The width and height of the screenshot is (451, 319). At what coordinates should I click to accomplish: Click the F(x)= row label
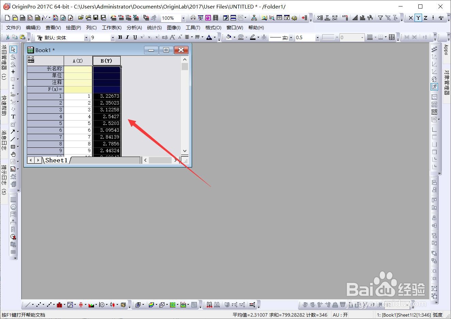click(45, 89)
